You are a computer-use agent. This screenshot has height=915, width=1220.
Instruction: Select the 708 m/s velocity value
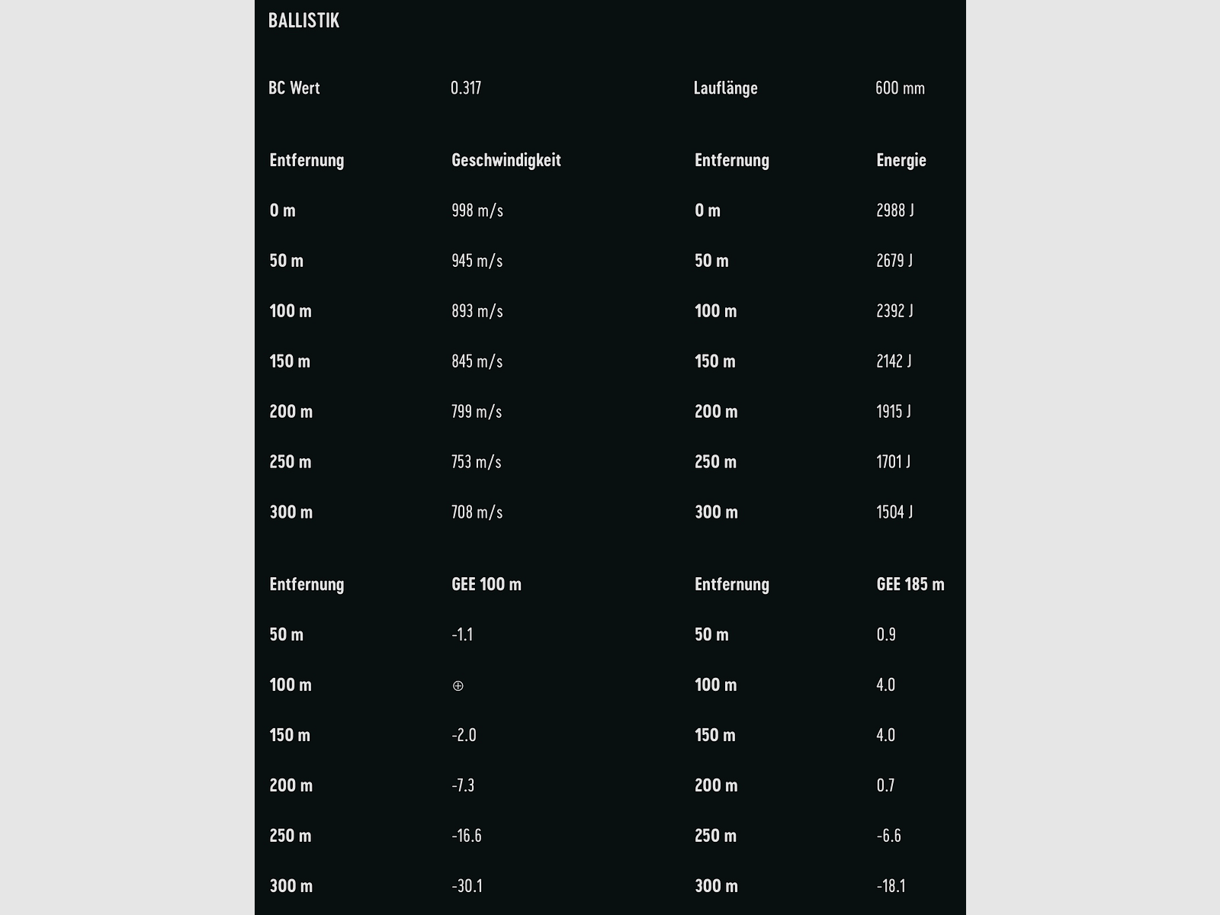(477, 512)
